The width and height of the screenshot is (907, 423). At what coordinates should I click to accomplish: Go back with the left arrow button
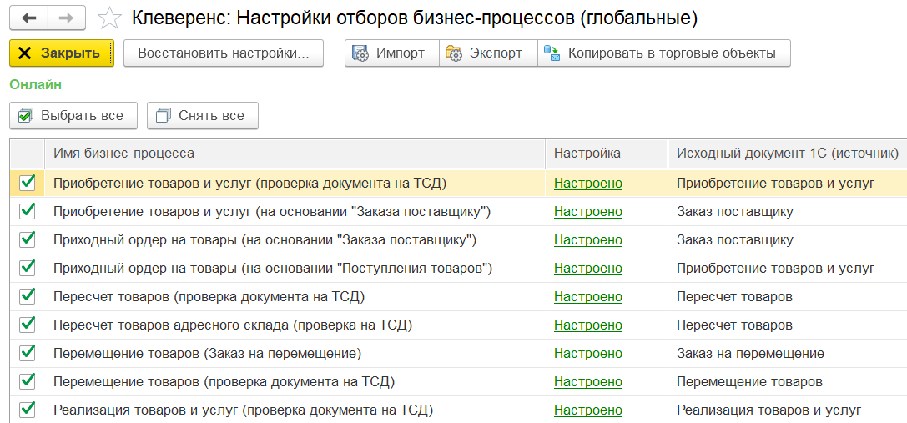click(x=28, y=18)
